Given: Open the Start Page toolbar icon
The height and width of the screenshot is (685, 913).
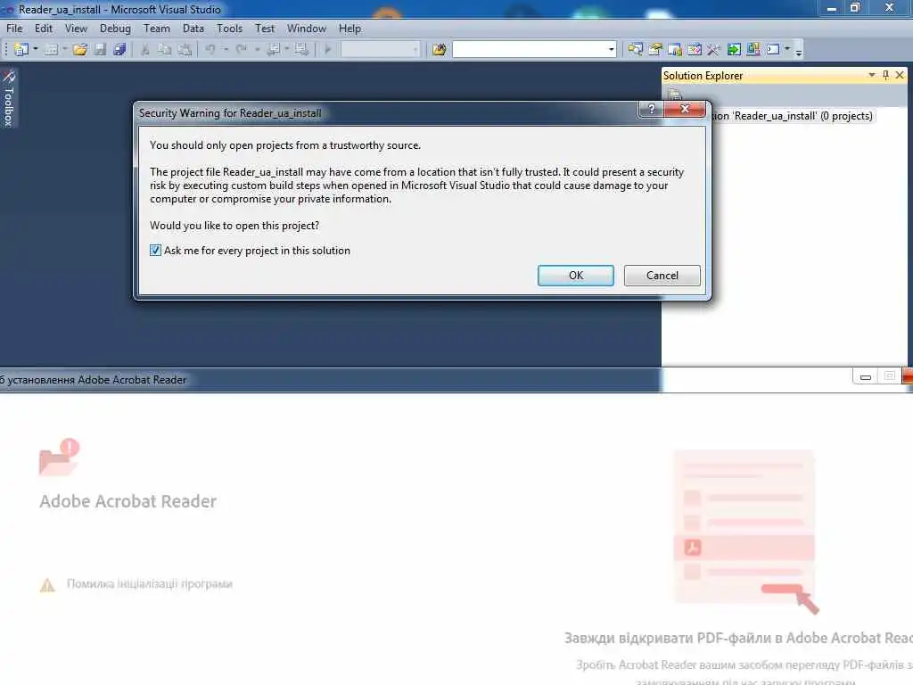Looking at the screenshot, I should pos(694,50).
